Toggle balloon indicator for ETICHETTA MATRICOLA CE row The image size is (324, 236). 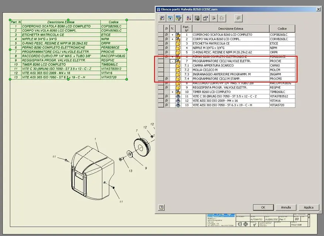click(x=167, y=44)
